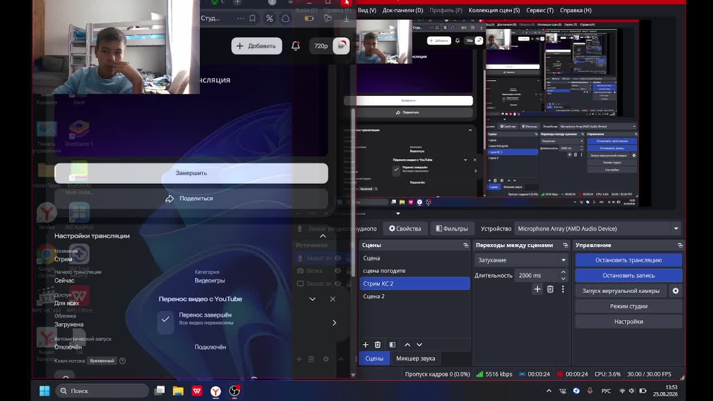
Task: Open Перенос завершён details arrow
Action: tap(334, 322)
